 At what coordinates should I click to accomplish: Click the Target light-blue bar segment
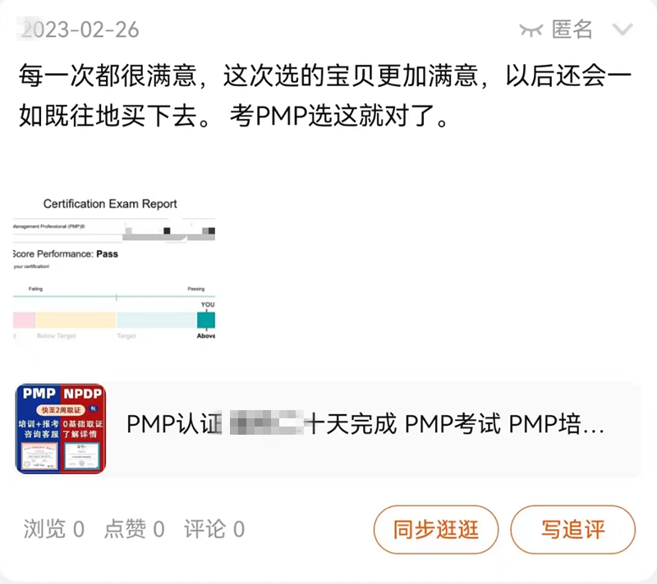pos(157,320)
